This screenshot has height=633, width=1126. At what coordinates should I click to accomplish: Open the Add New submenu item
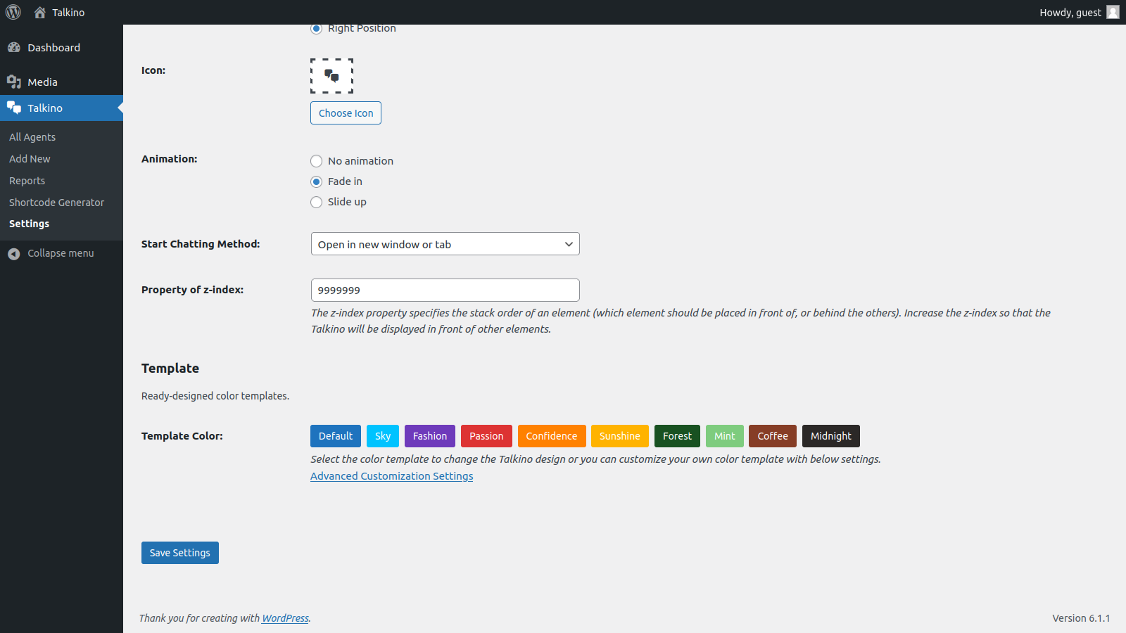30,159
